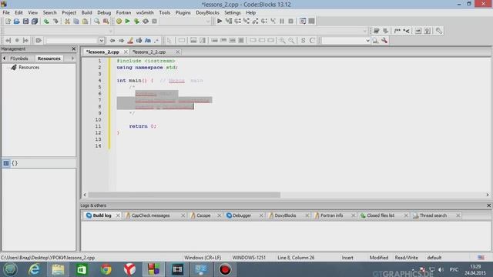Click the Build and run icon

coord(136,22)
